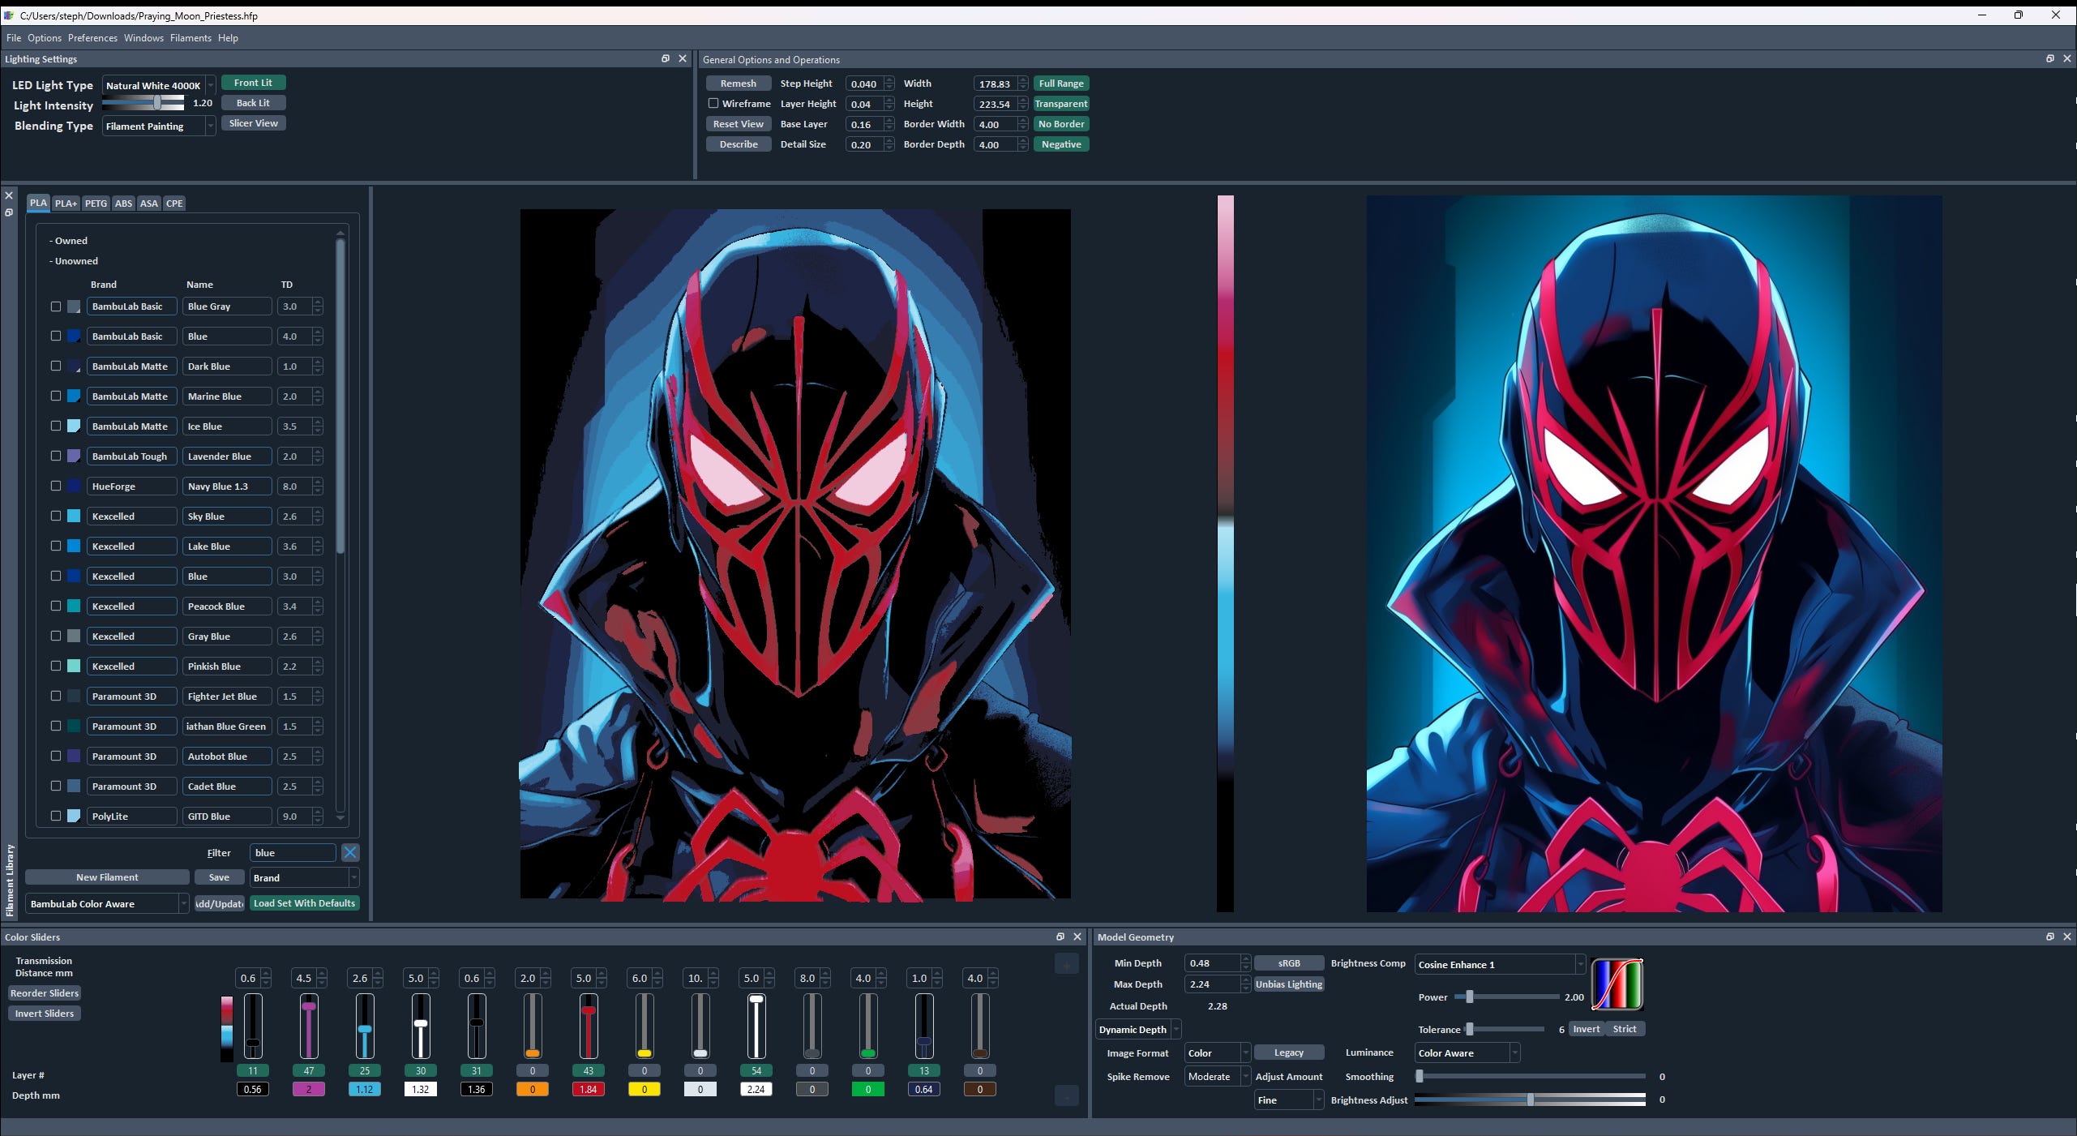Click the Marine Blue color swatch

click(x=74, y=397)
